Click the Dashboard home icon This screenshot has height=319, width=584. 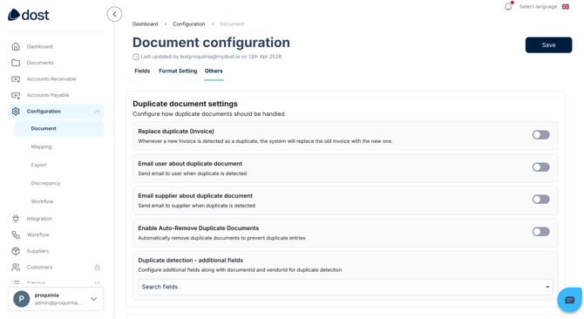[16, 46]
